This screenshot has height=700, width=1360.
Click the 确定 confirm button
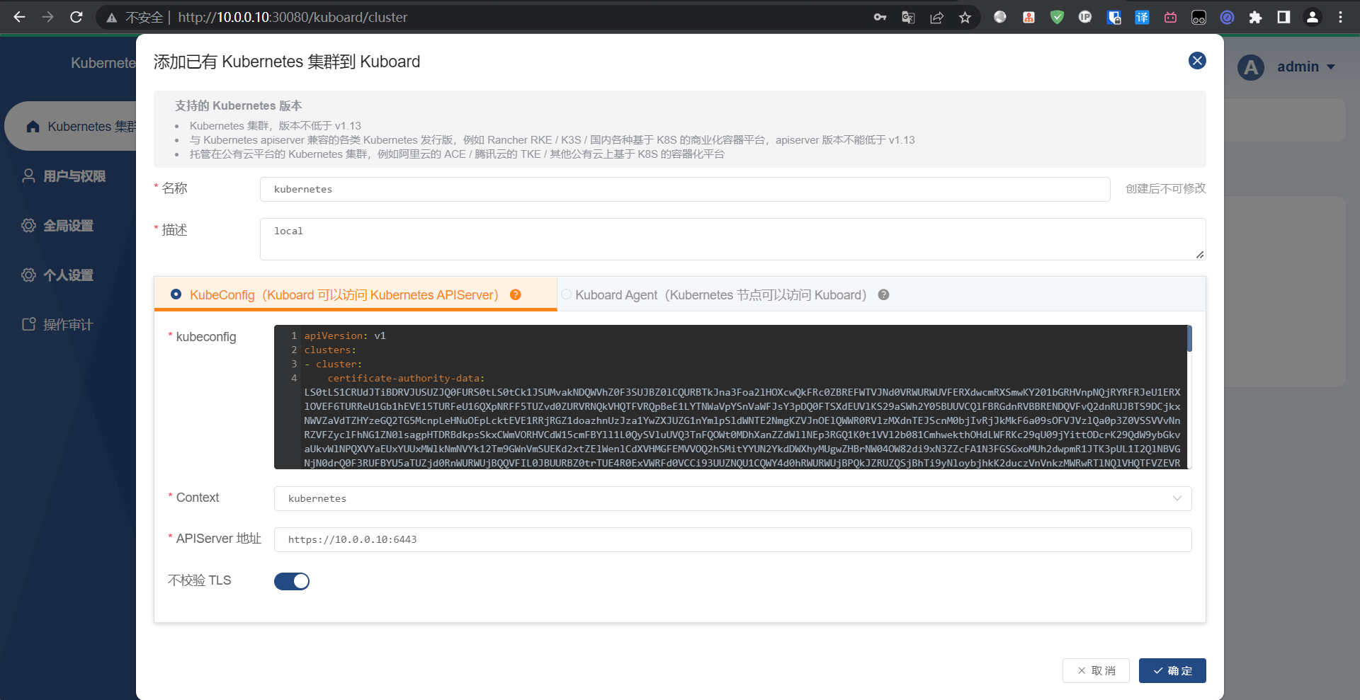[x=1172, y=670]
